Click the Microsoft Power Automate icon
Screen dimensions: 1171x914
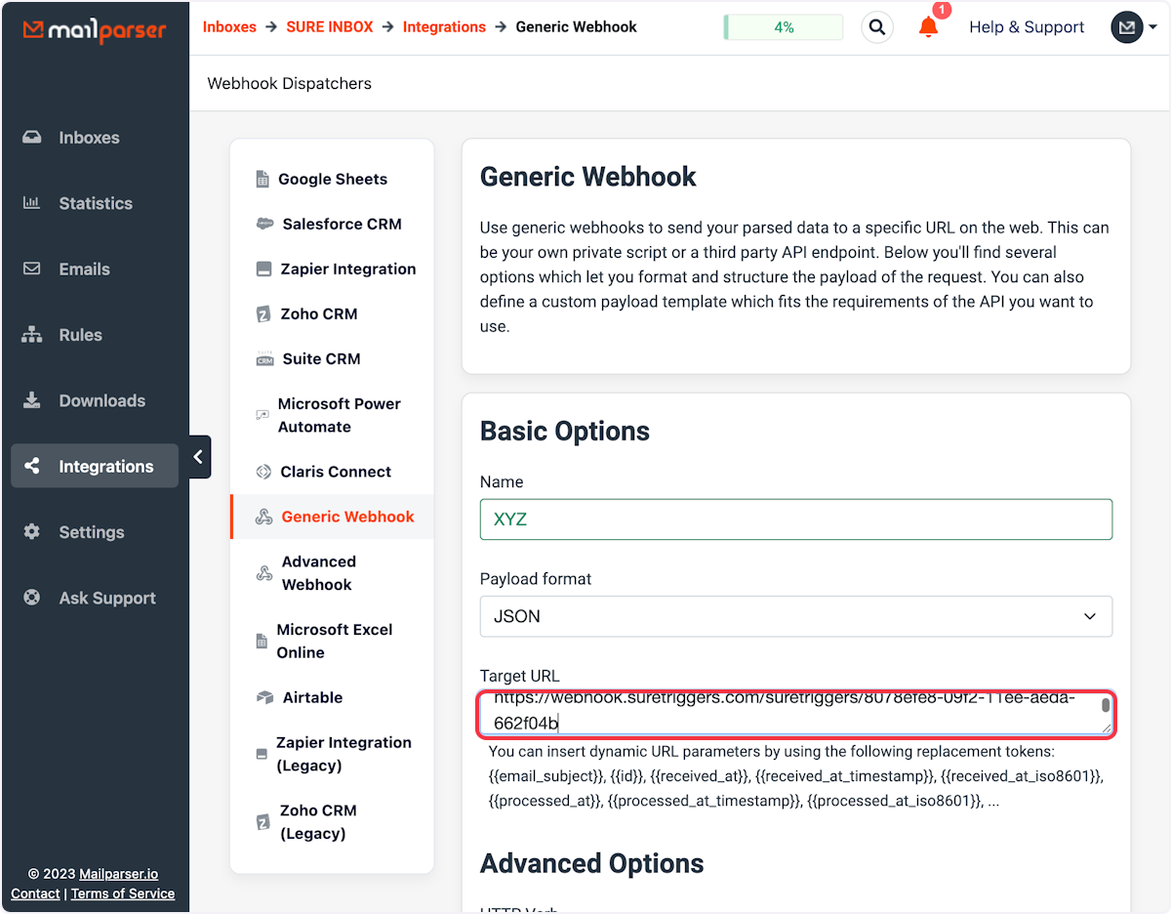pos(262,415)
